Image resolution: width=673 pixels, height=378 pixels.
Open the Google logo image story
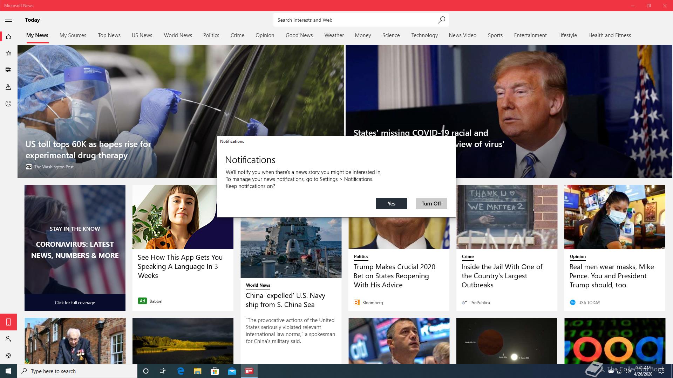(x=615, y=341)
